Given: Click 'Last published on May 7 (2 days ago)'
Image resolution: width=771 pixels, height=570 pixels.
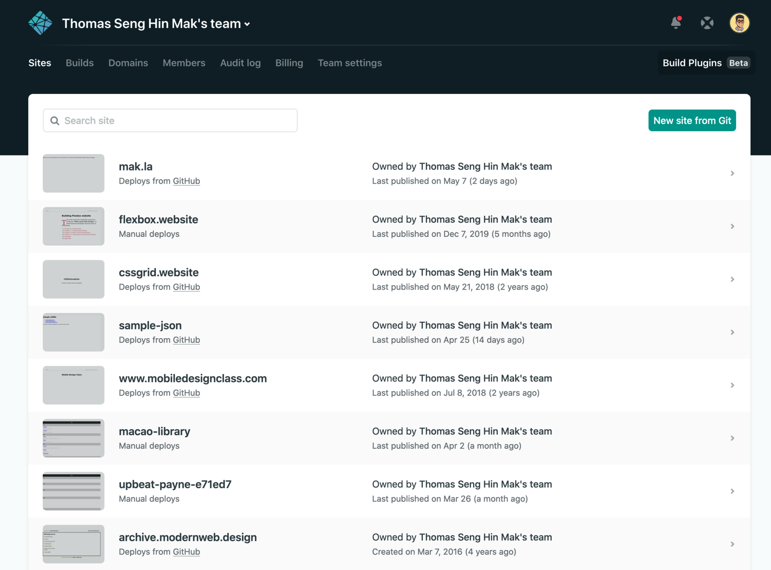Looking at the screenshot, I should click(445, 181).
